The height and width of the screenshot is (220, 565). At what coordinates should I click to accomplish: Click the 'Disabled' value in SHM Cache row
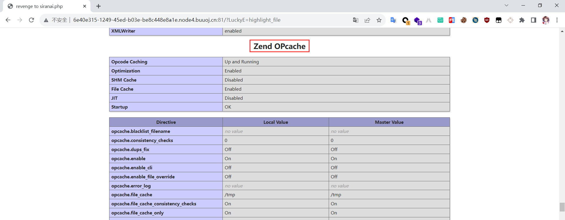pos(234,80)
